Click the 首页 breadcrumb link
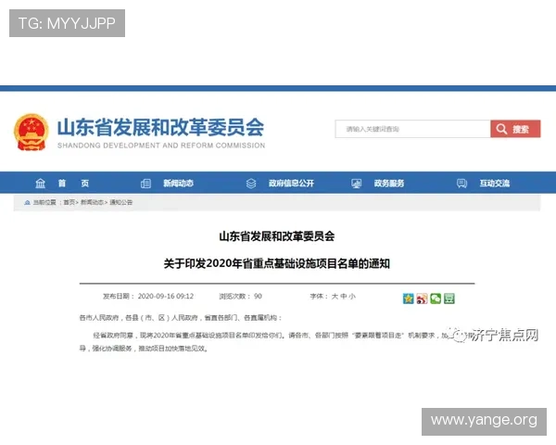 tap(69, 202)
